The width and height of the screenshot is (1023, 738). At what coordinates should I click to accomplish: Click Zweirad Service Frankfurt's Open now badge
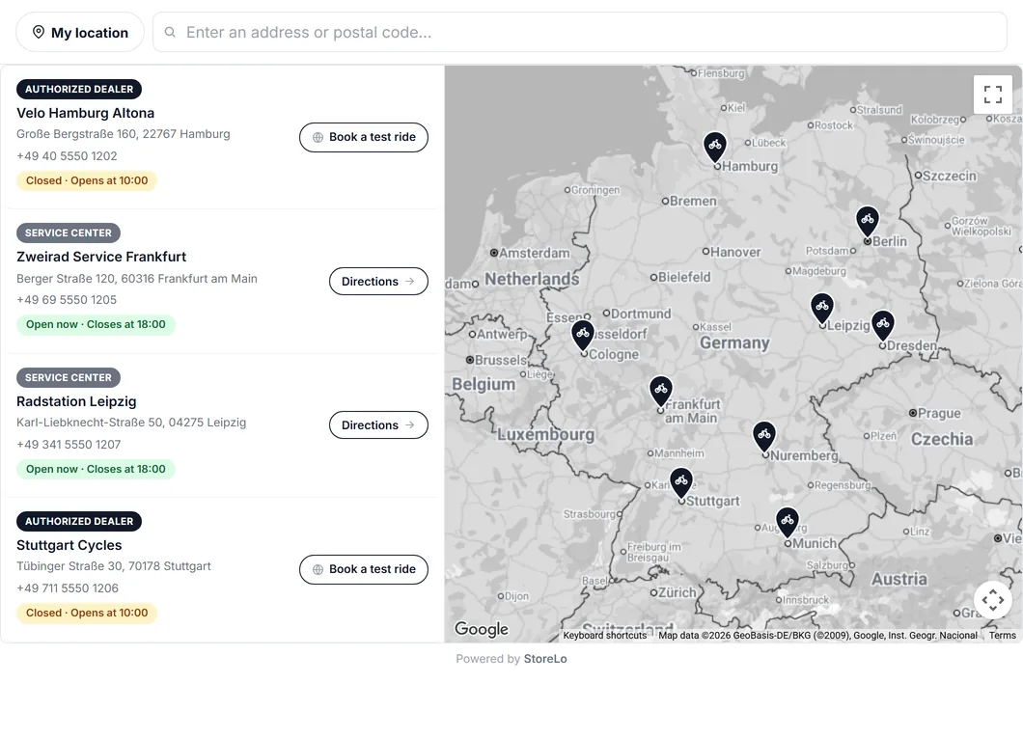click(96, 325)
